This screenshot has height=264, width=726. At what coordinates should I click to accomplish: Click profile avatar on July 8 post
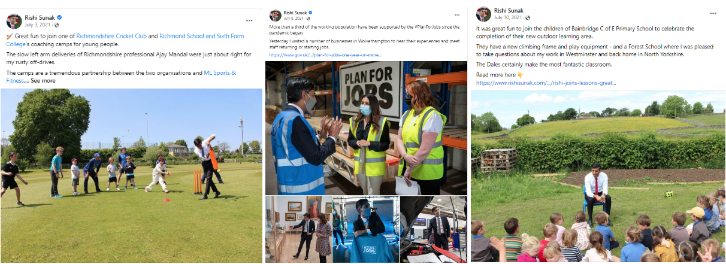coord(276,16)
